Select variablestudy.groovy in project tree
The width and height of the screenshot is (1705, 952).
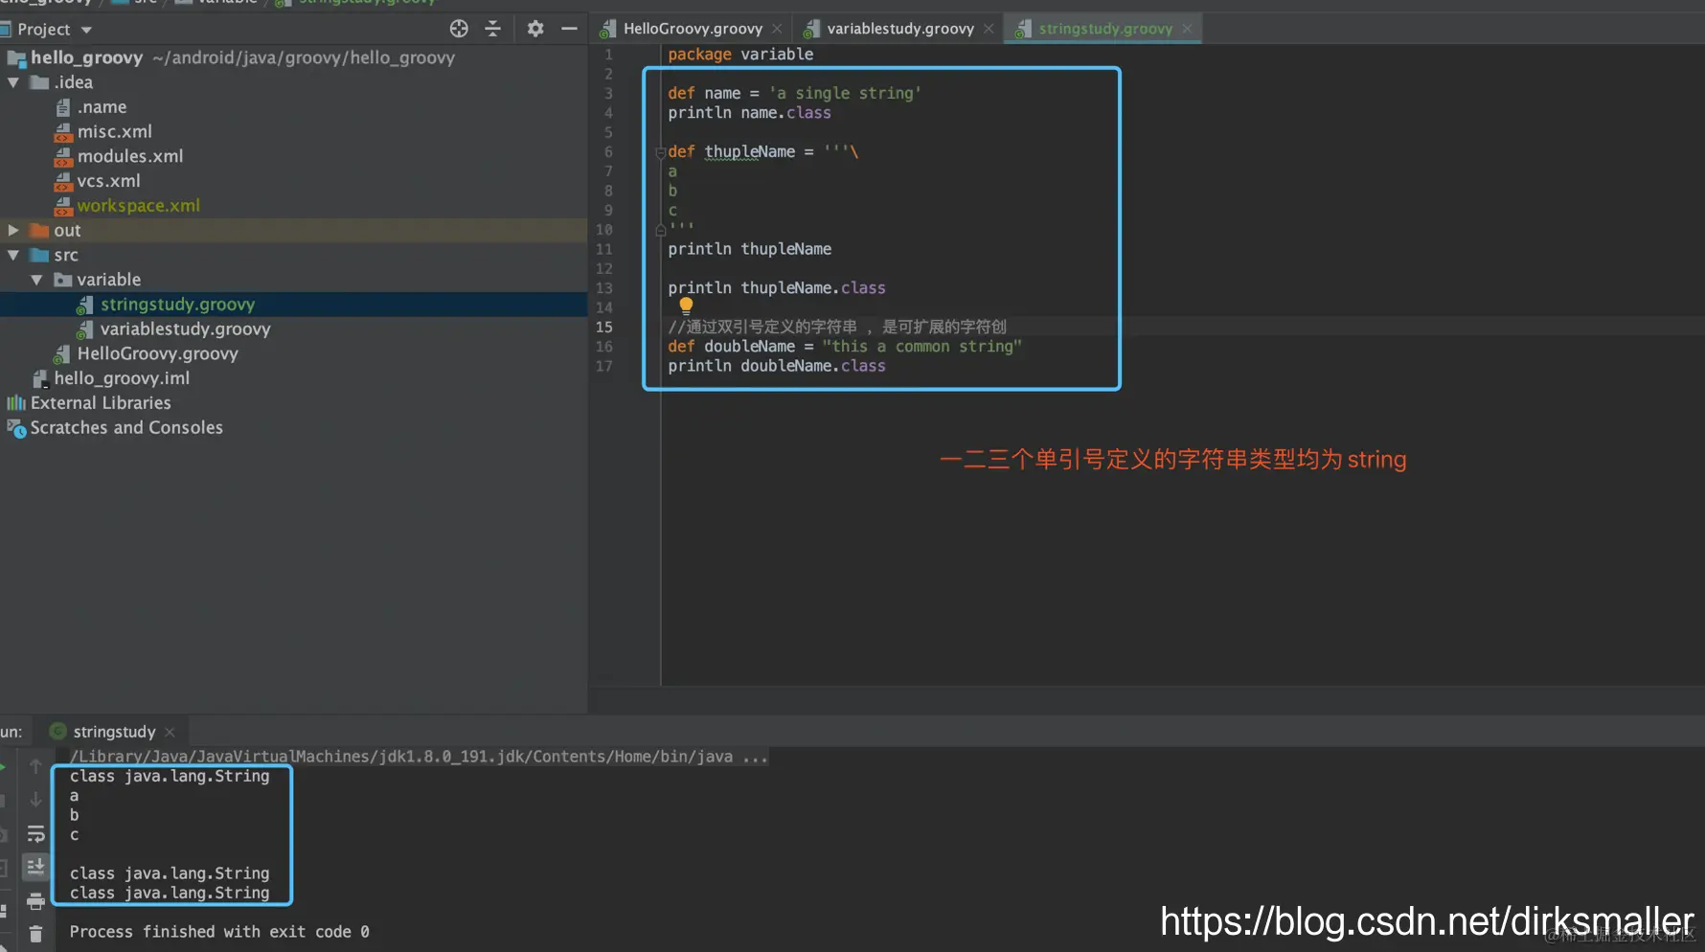(x=185, y=329)
